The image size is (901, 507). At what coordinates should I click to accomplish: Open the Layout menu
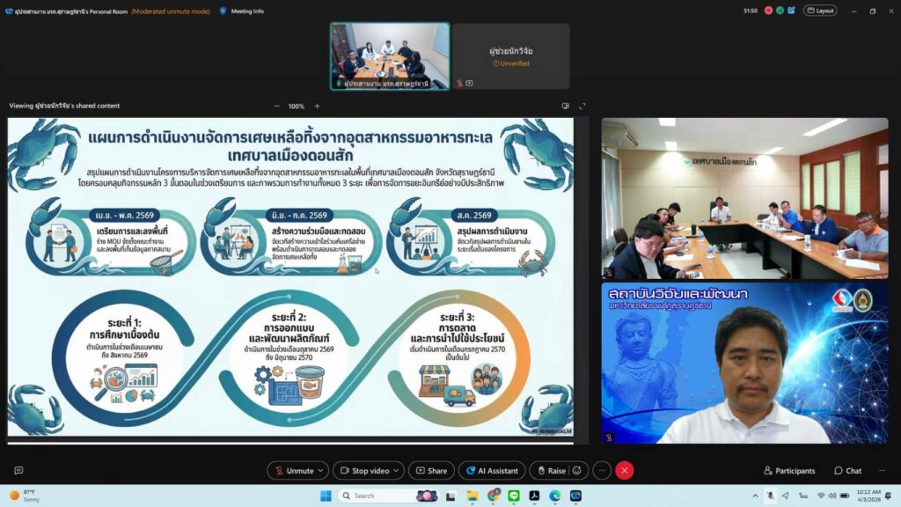(820, 11)
